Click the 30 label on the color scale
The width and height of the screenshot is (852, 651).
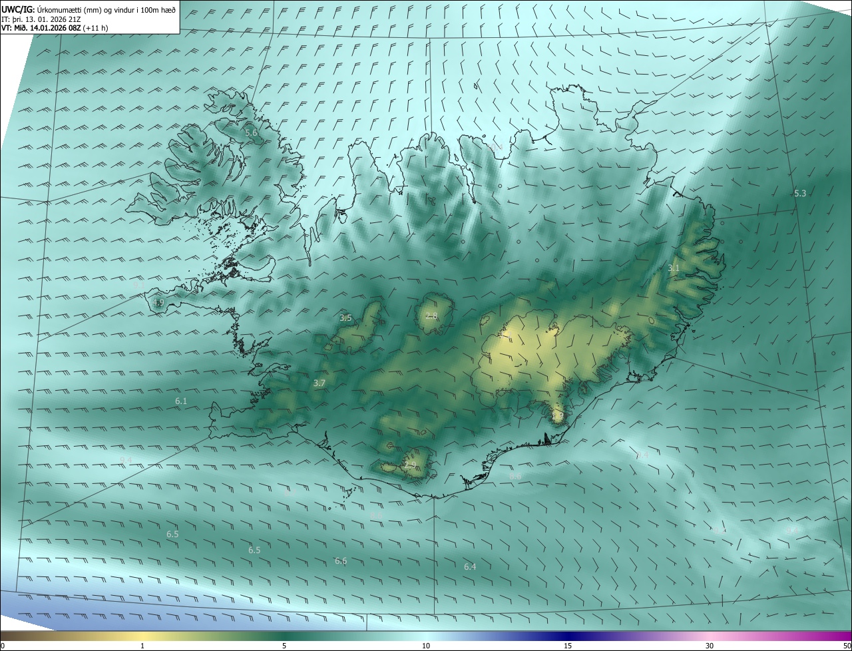(710, 646)
